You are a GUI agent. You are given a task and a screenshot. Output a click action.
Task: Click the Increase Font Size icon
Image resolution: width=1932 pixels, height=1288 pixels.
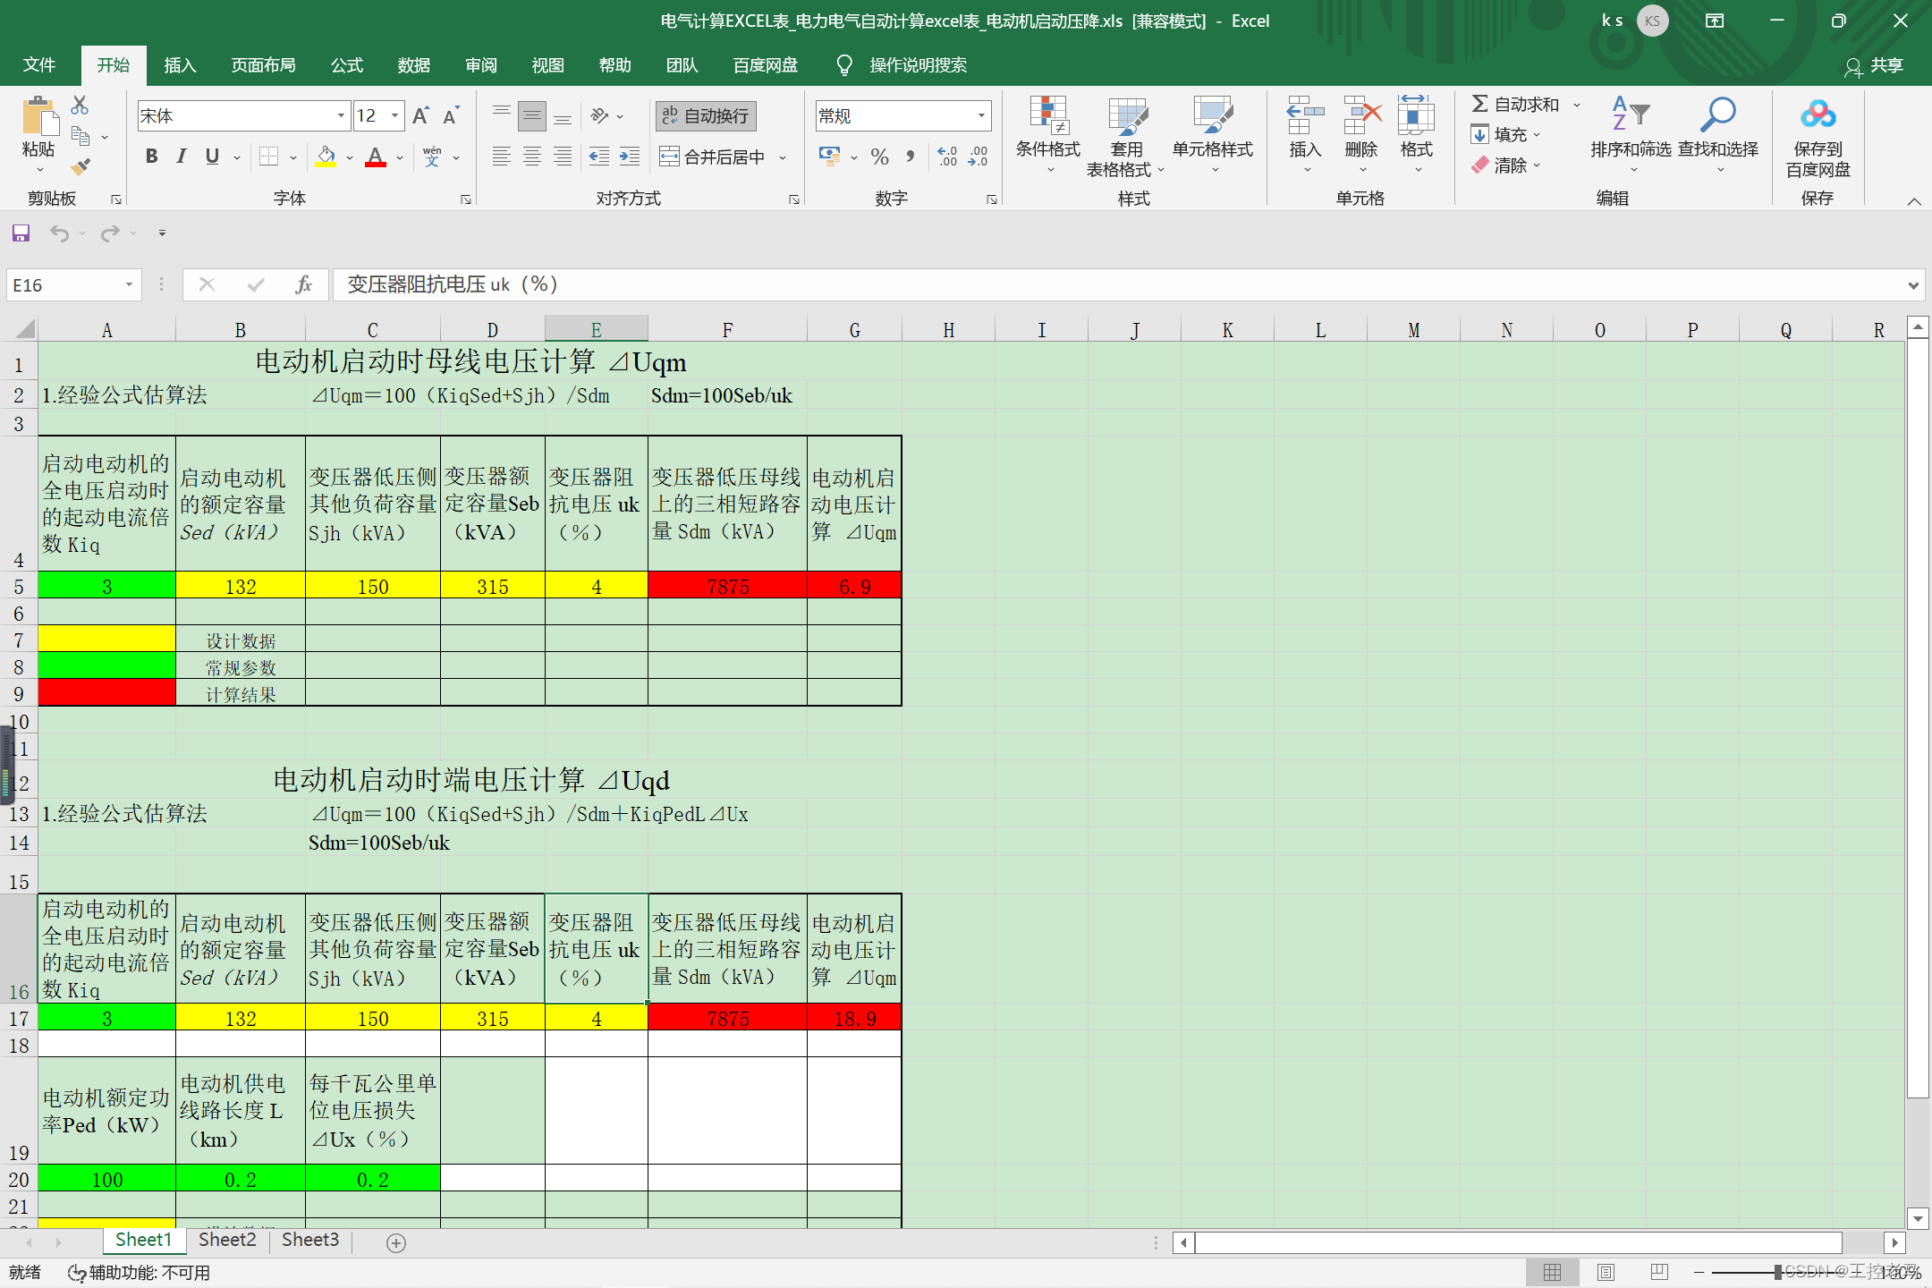pos(420,115)
